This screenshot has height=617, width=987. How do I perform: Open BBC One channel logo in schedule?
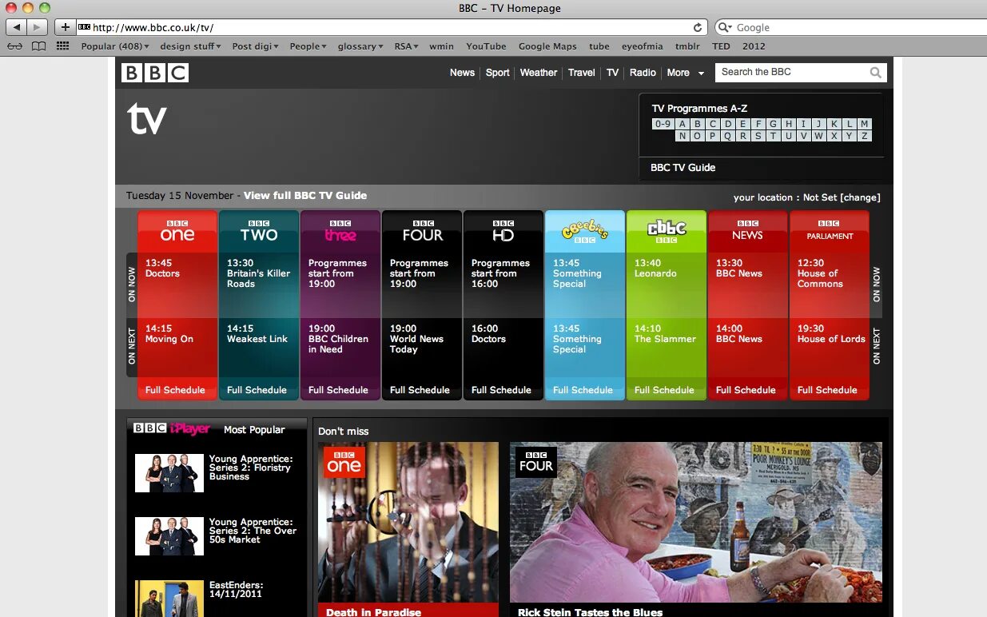[177, 230]
